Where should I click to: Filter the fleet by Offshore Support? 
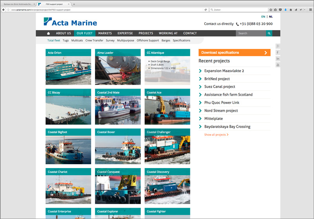148,40
